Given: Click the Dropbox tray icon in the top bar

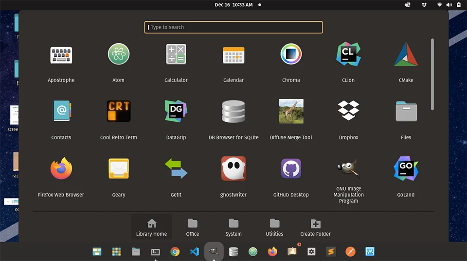Looking at the screenshot, I should [x=424, y=5].
